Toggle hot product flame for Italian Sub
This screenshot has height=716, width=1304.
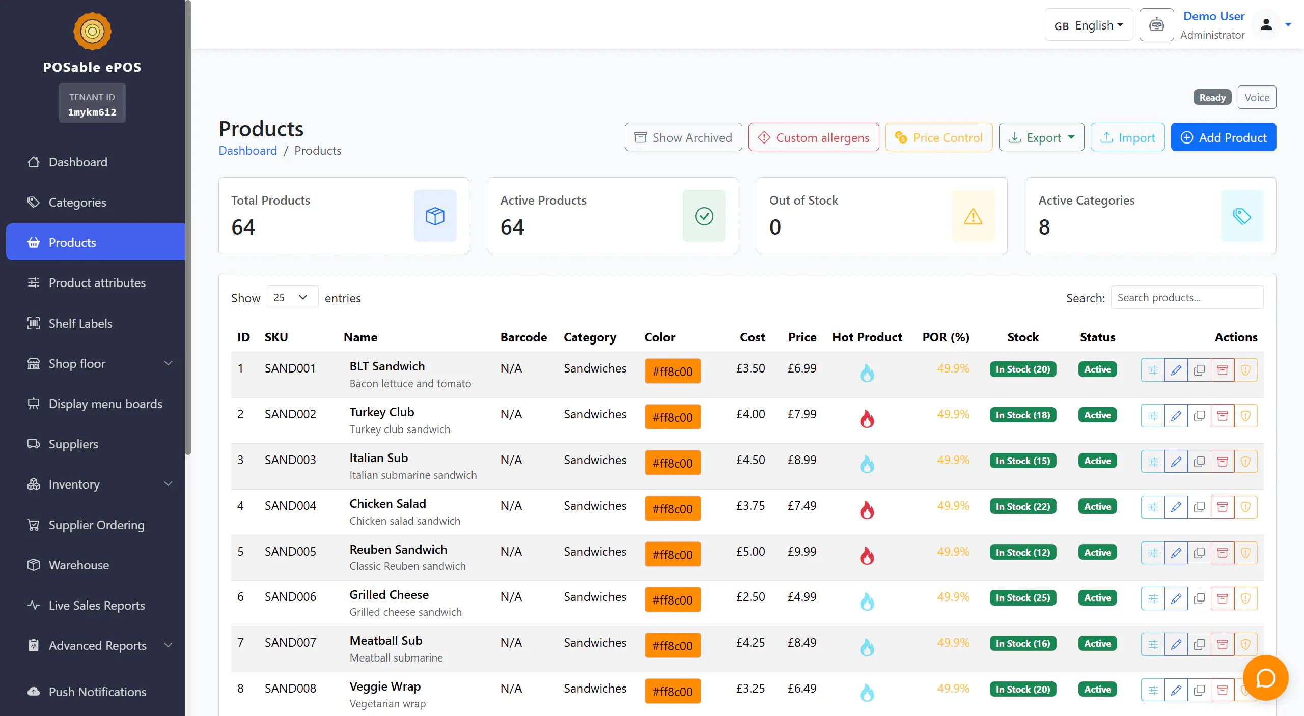867,464
